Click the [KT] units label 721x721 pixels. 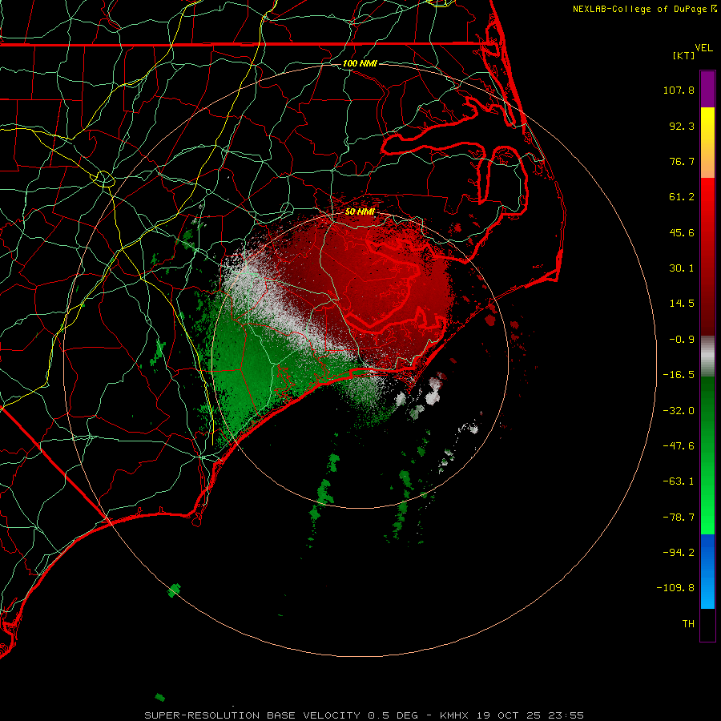click(684, 55)
